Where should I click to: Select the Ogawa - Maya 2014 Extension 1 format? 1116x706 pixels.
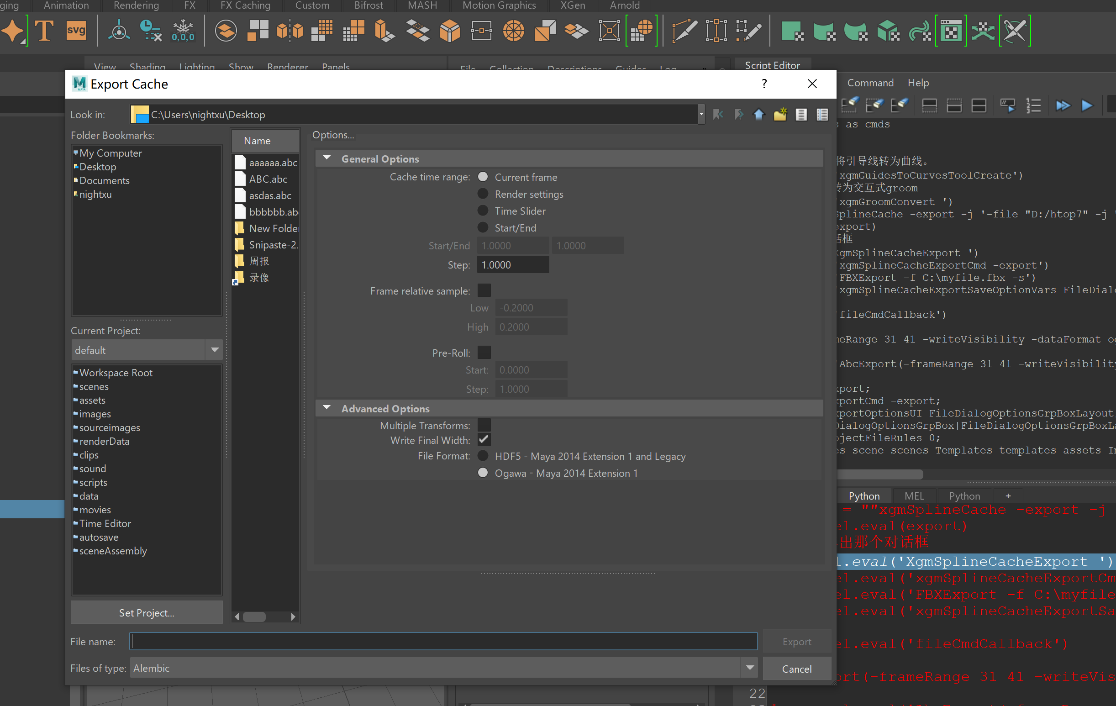(x=483, y=472)
